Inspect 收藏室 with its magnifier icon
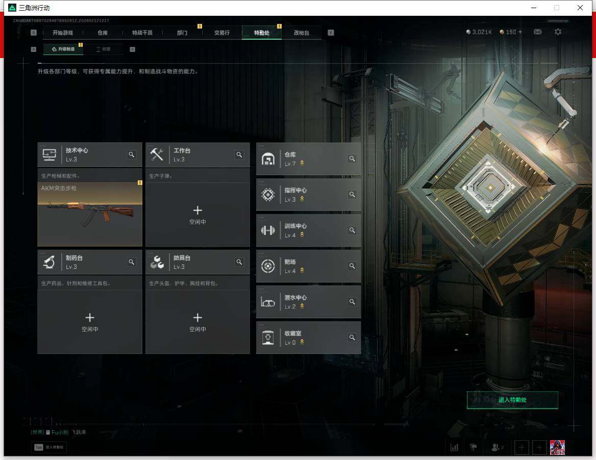 [352, 337]
